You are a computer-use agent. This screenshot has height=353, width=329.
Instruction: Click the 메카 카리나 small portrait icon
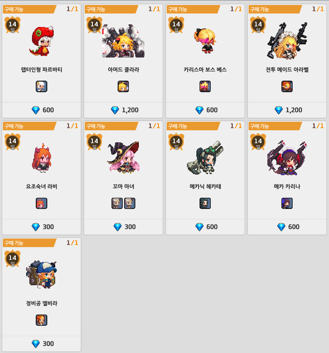(287, 203)
